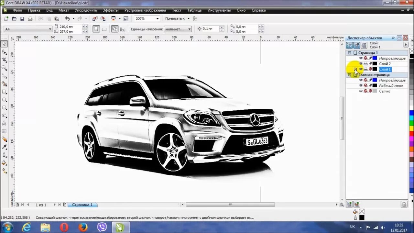Open the Привязать к dropdown

188,19
